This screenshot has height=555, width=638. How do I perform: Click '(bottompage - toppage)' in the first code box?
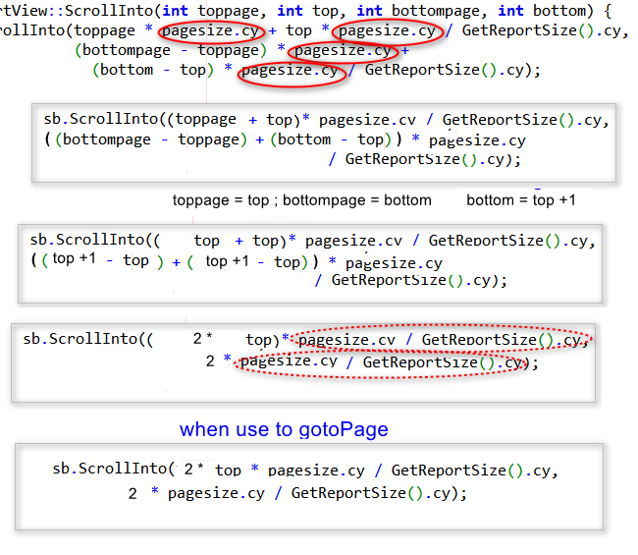point(149,139)
